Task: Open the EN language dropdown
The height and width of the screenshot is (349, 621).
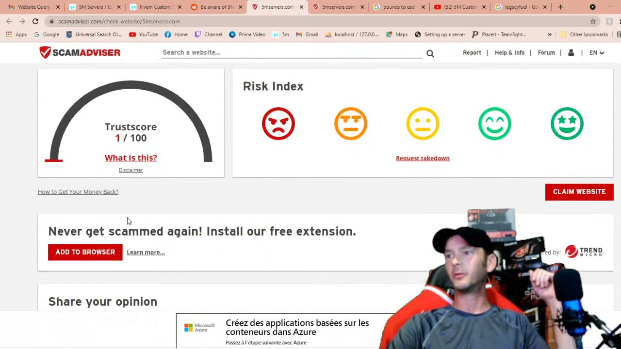Action: 597,52
